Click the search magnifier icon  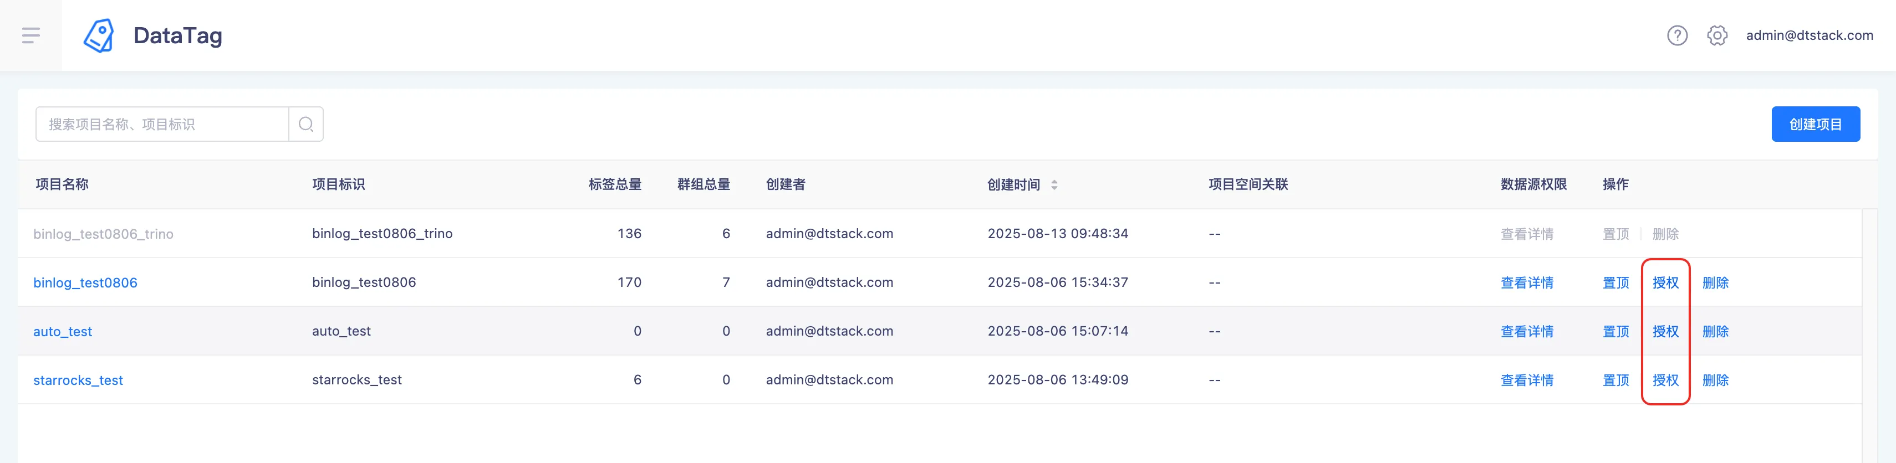[306, 124]
